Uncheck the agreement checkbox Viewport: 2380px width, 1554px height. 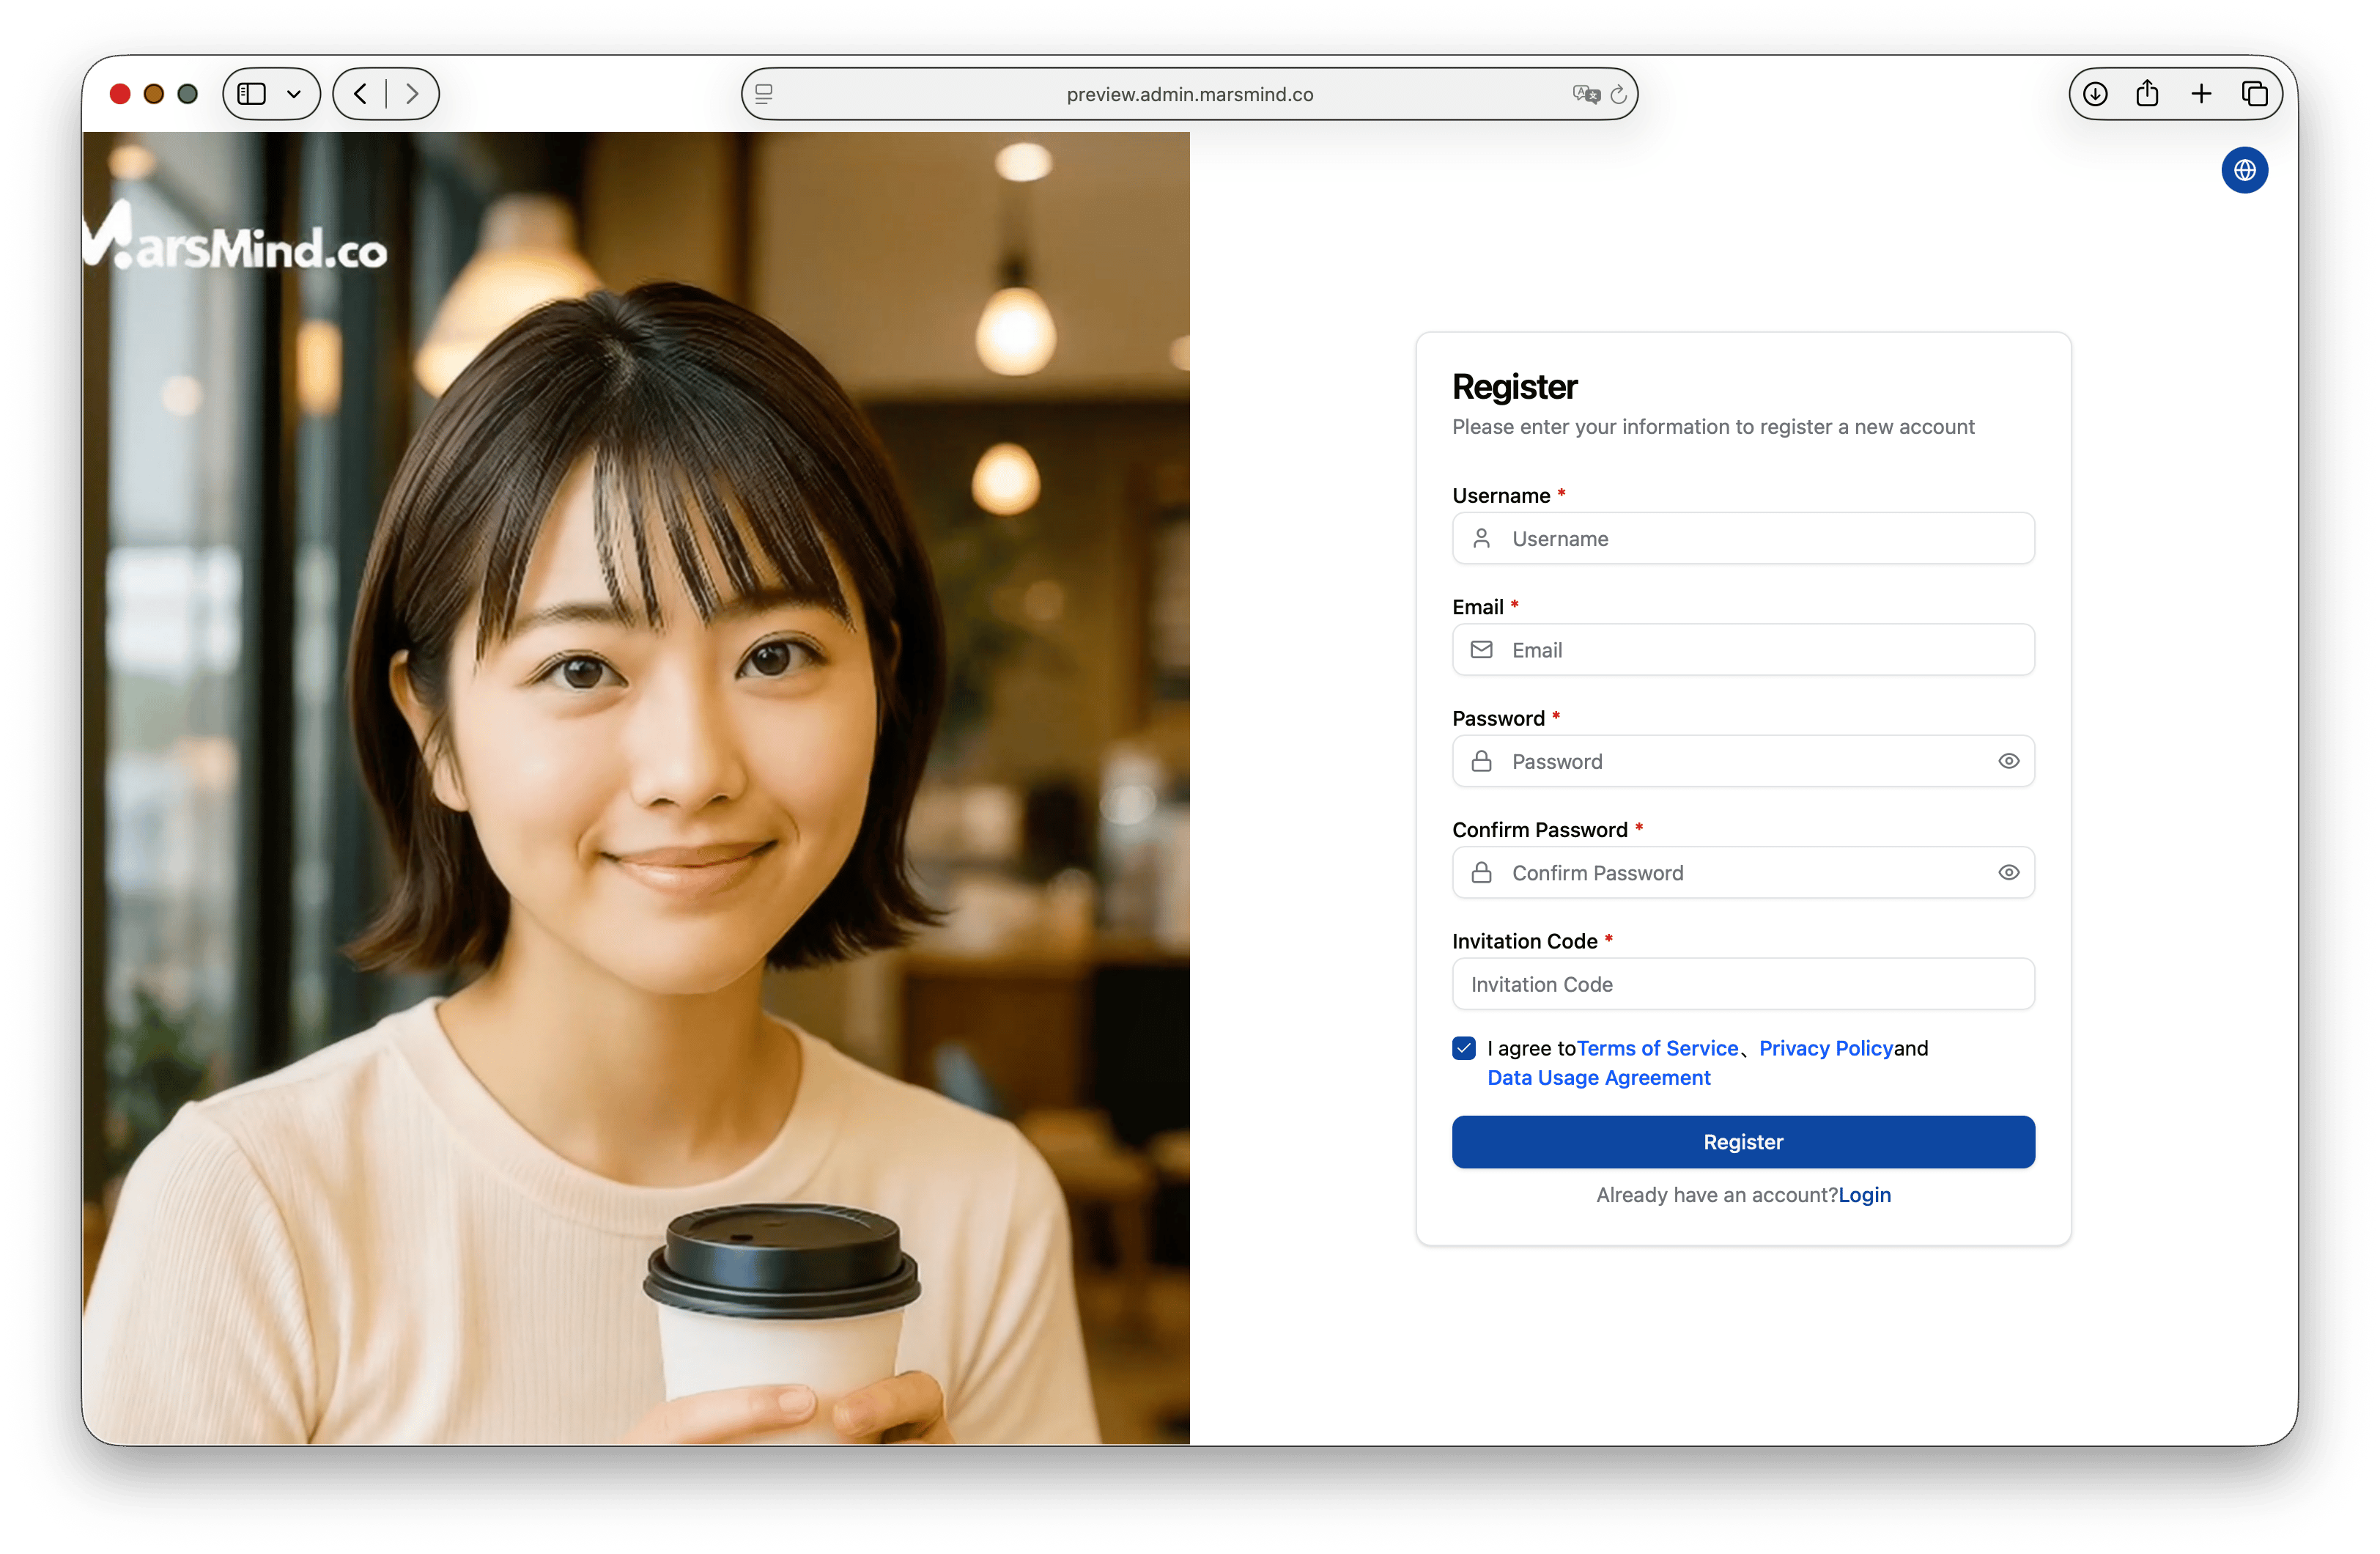[x=1463, y=1047]
